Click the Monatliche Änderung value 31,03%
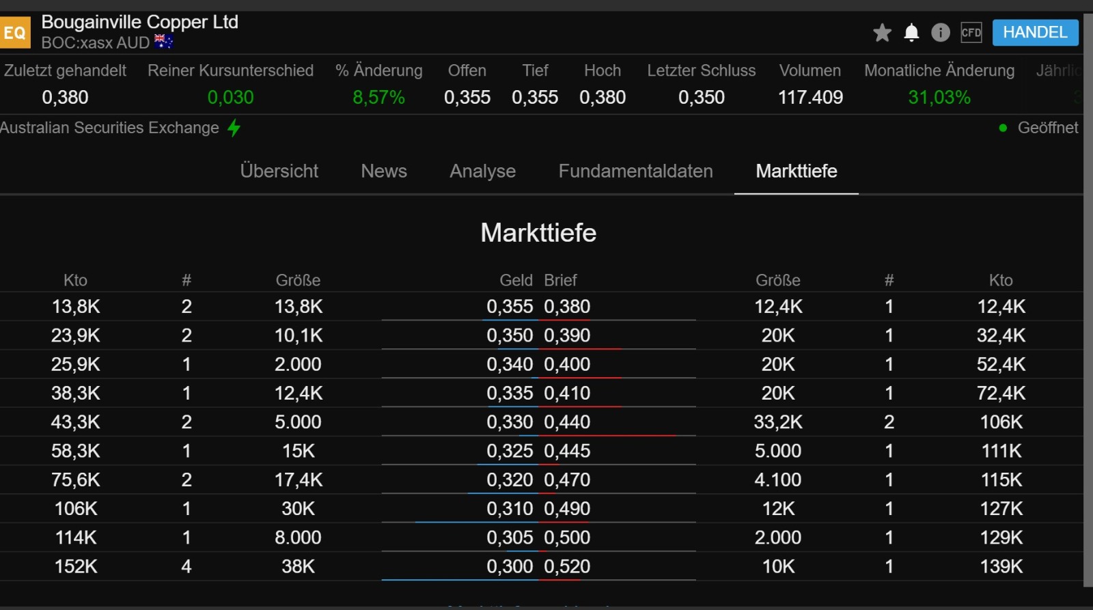The width and height of the screenshot is (1093, 610). pos(939,98)
